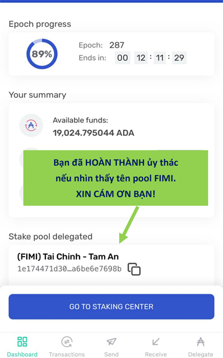Open the Delegate ADA symbol icon
223x358 pixels.
200,342
